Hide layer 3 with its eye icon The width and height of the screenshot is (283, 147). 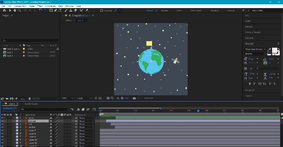coord(2,124)
